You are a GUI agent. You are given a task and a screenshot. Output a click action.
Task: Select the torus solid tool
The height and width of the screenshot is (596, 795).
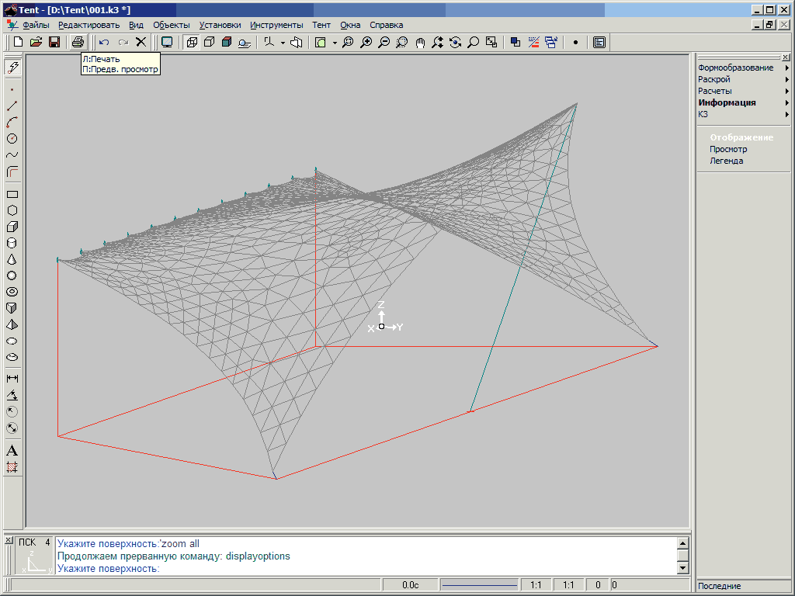coord(12,292)
